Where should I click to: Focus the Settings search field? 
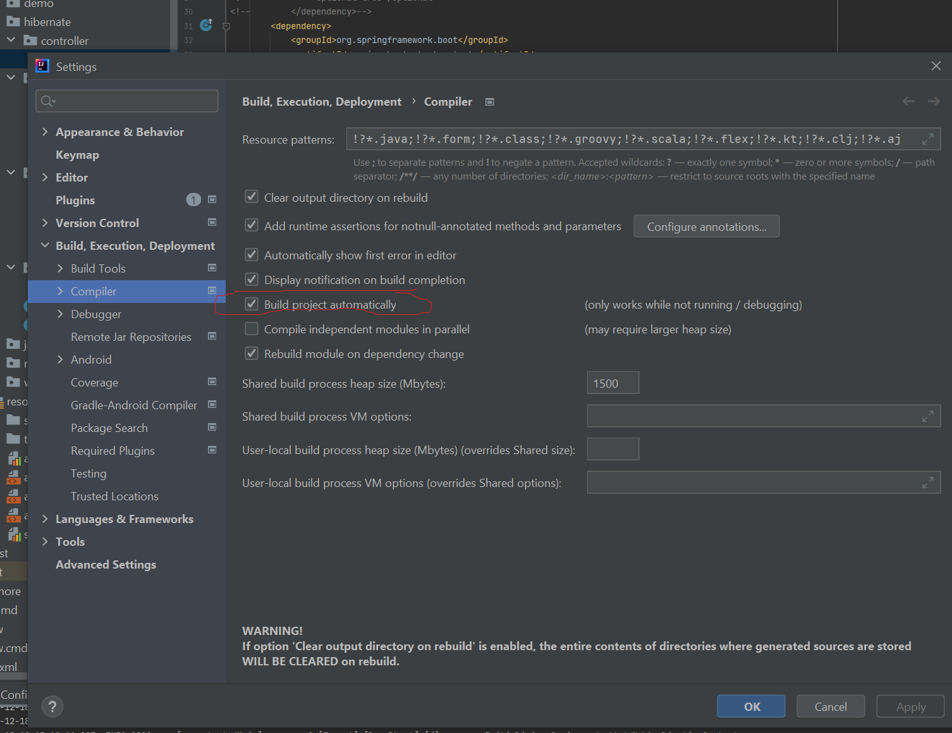(x=127, y=101)
